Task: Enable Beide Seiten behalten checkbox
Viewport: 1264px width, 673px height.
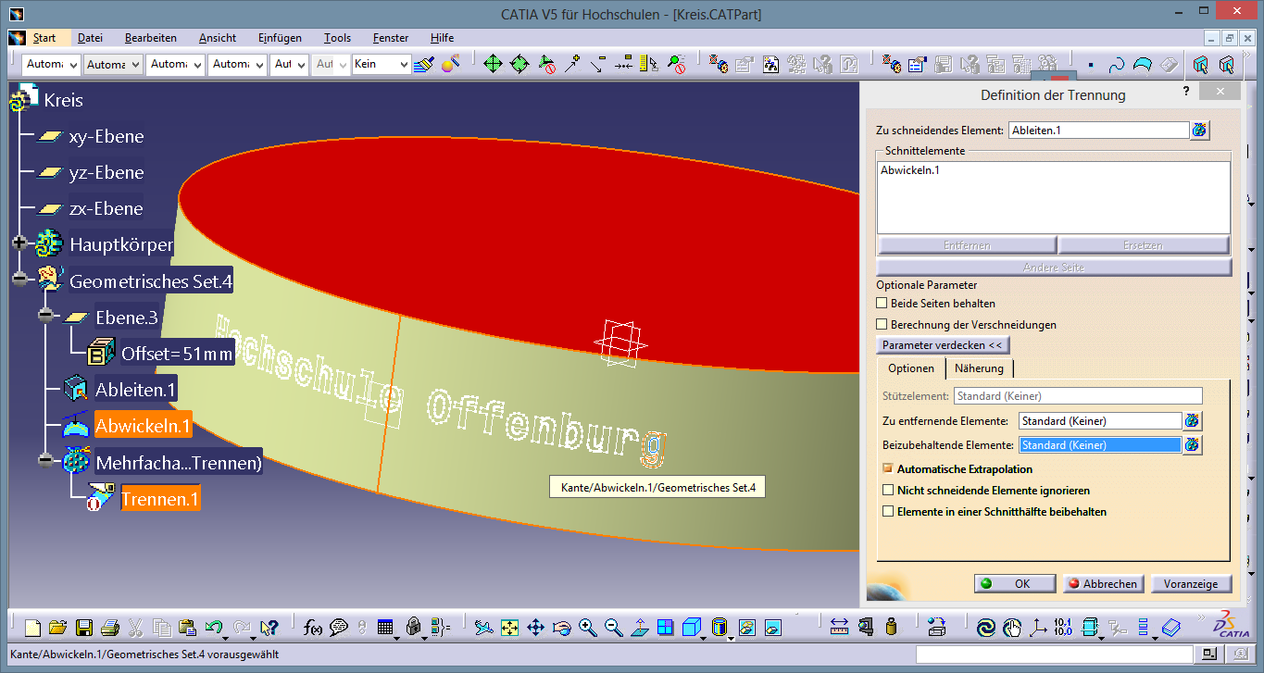Action: click(x=882, y=303)
